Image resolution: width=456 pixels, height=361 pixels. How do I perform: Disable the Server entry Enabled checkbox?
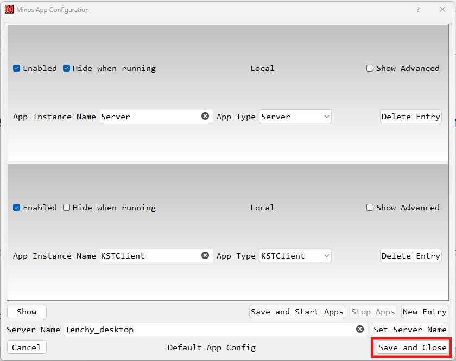click(x=17, y=68)
